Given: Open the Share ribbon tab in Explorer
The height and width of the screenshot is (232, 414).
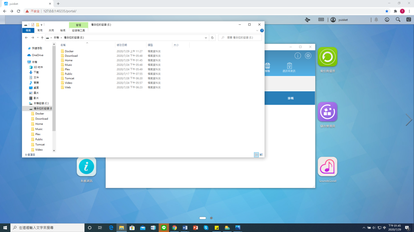Looking at the screenshot, I should [x=51, y=31].
